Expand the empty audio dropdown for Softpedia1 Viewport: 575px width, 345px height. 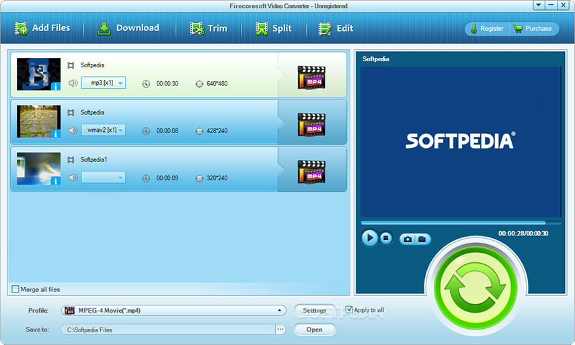coord(104,178)
